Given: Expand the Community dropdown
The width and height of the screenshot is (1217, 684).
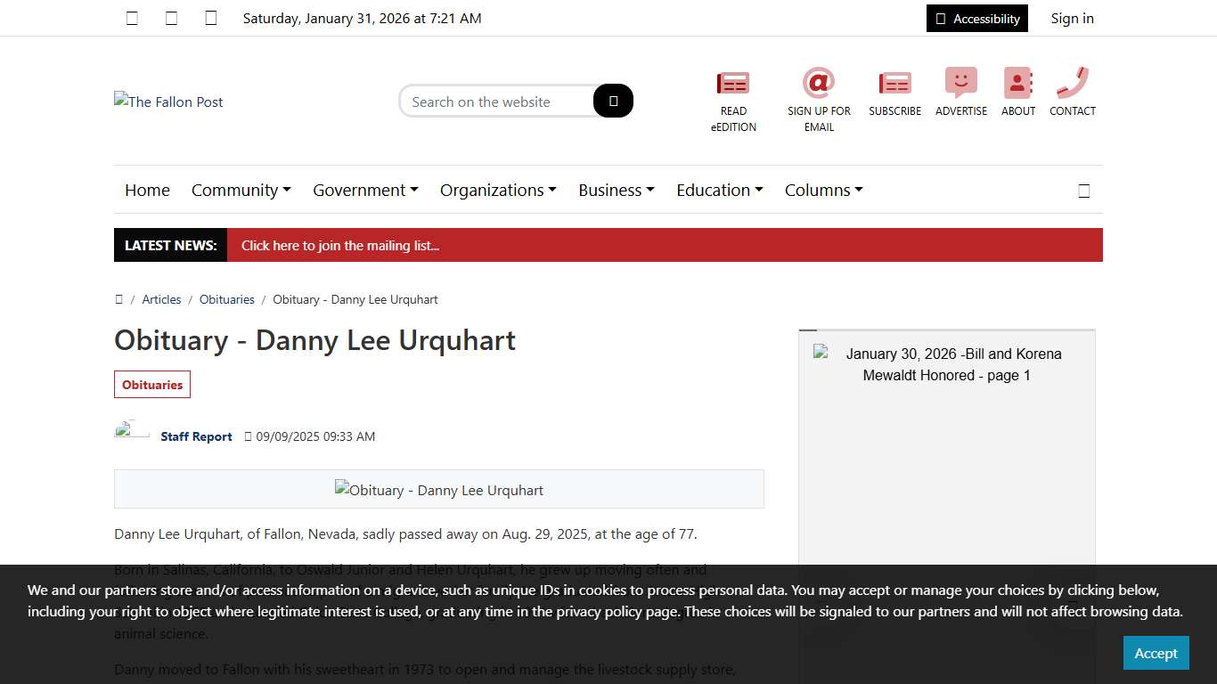Looking at the screenshot, I should pos(241,190).
